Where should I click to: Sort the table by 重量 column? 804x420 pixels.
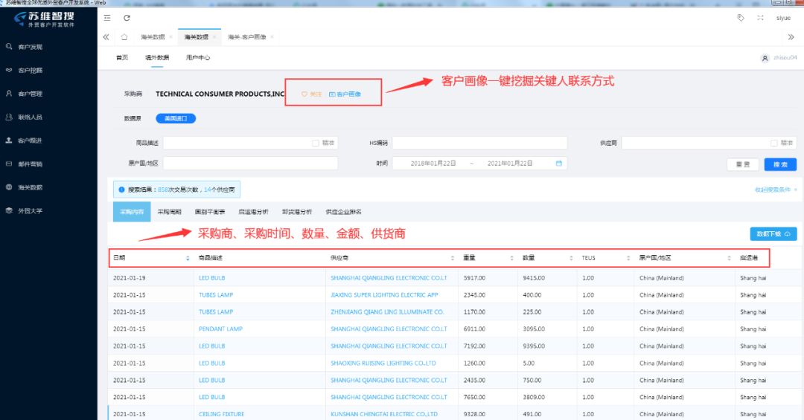click(511, 258)
